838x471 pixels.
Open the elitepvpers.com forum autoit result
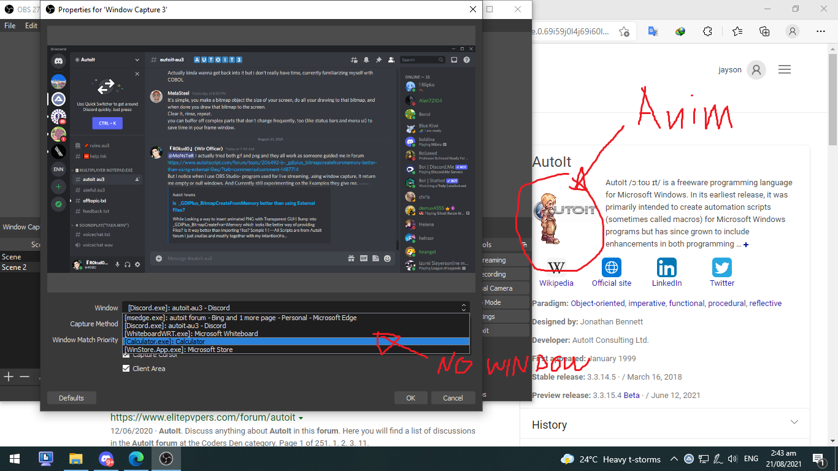click(x=203, y=417)
